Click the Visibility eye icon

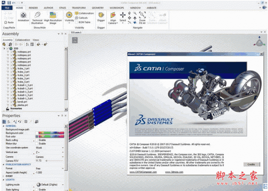tap(69, 15)
